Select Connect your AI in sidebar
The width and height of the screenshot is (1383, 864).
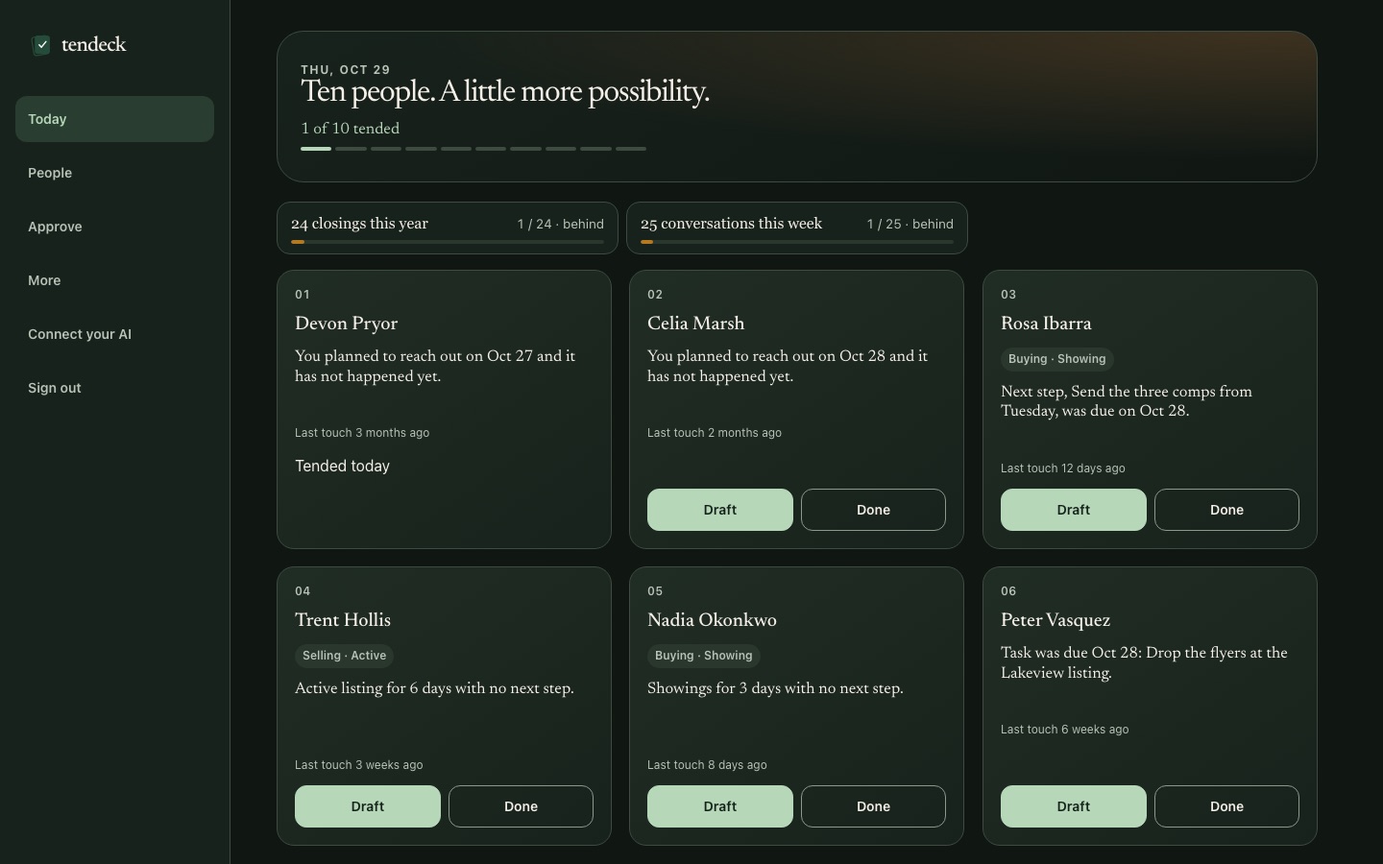point(114,334)
